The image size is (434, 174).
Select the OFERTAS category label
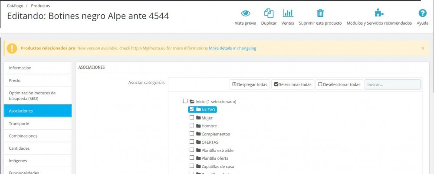(x=210, y=142)
